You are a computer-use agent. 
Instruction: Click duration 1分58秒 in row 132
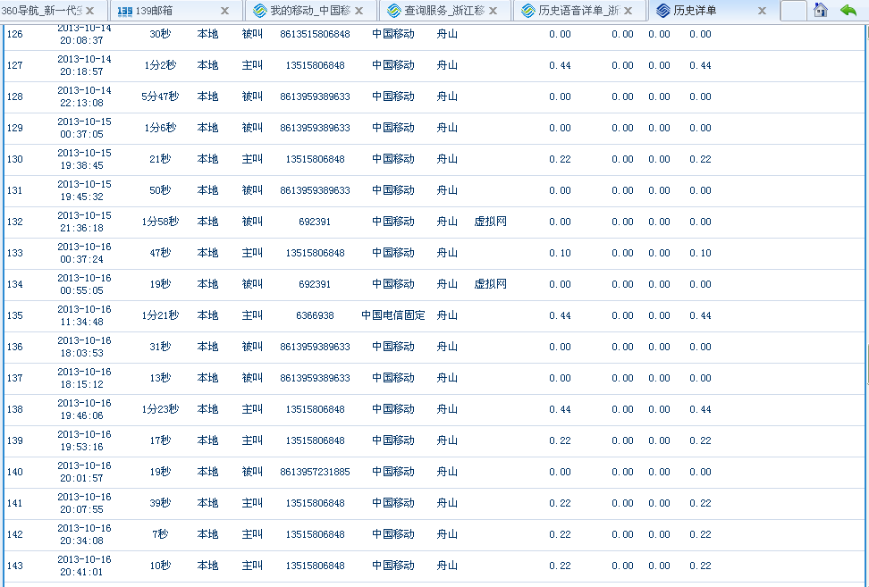tap(160, 222)
